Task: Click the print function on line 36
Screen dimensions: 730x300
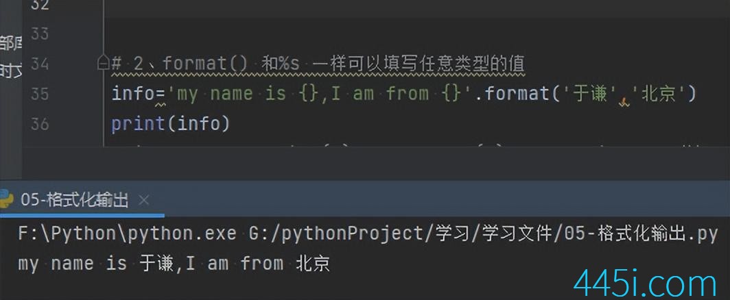Action: [x=139, y=124]
